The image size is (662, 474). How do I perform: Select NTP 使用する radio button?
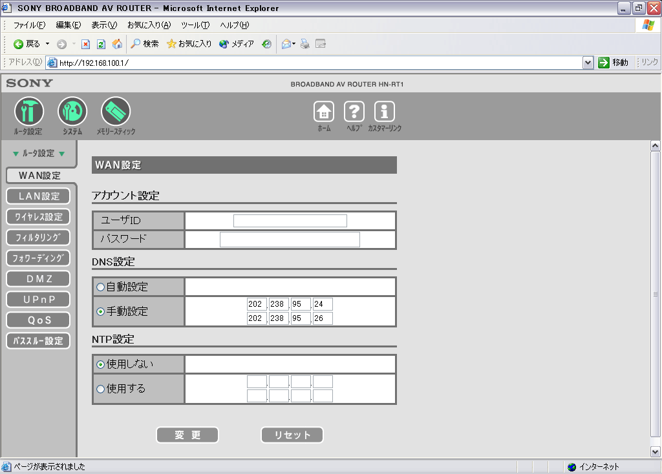pos(100,389)
